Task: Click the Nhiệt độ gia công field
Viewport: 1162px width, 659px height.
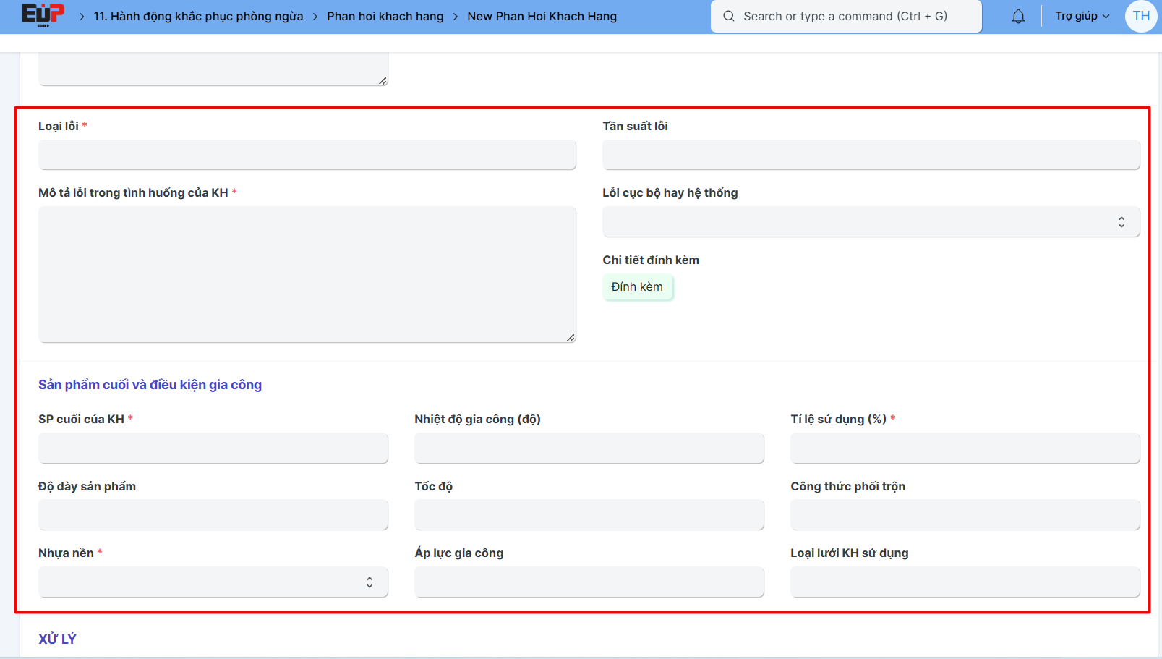Action: tap(589, 448)
